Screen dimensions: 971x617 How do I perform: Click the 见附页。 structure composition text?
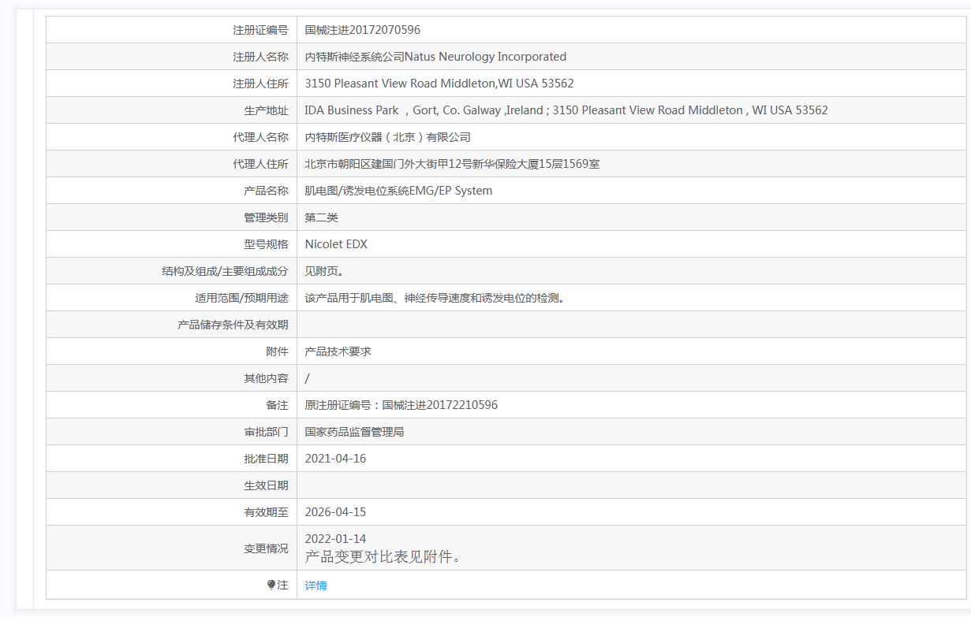click(x=324, y=271)
